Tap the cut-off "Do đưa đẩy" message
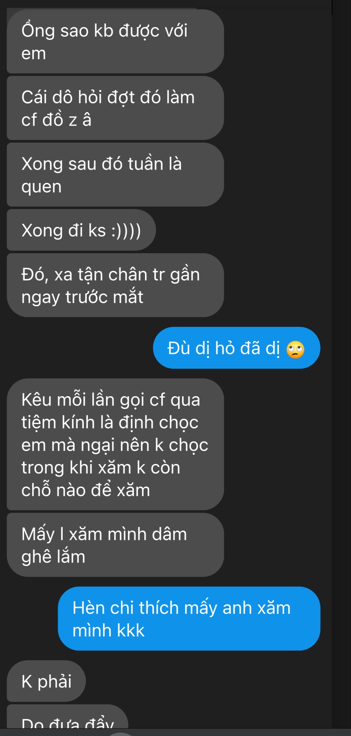Image resolution: width=351 pixels, height=736 pixels. (68, 716)
